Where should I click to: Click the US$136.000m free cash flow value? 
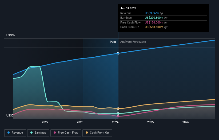154,22
